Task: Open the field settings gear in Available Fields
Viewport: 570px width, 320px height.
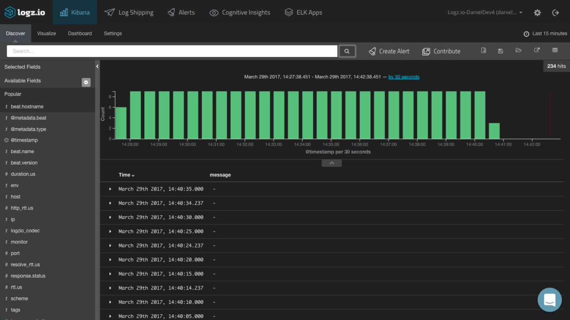Action: 86,82
